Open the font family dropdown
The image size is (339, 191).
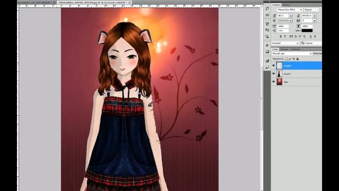click(x=290, y=10)
